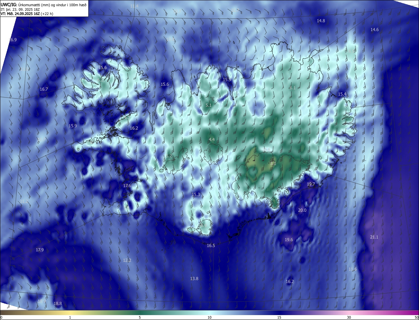Select the 15.9 map value
Viewport: 419px width, 320px height.
pyautogui.click(x=73, y=126)
